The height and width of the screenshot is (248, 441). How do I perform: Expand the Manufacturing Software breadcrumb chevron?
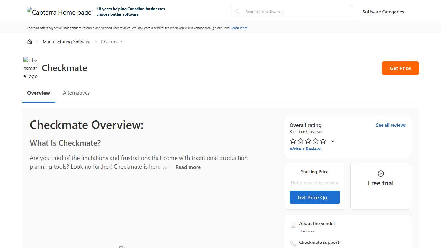tap(96, 42)
